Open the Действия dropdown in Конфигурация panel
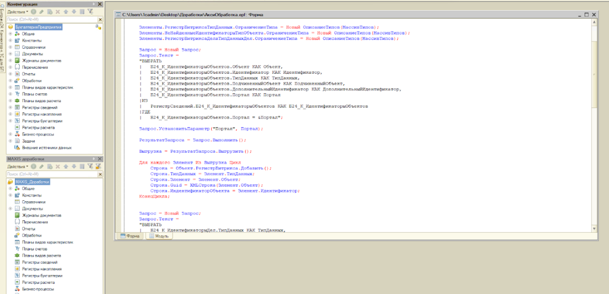This screenshot has width=609, height=294. 18,11
